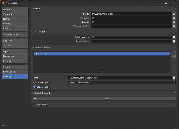Collapse the Script Directories panel
The width and height of the screenshot is (179, 129).
(x=34, y=93)
